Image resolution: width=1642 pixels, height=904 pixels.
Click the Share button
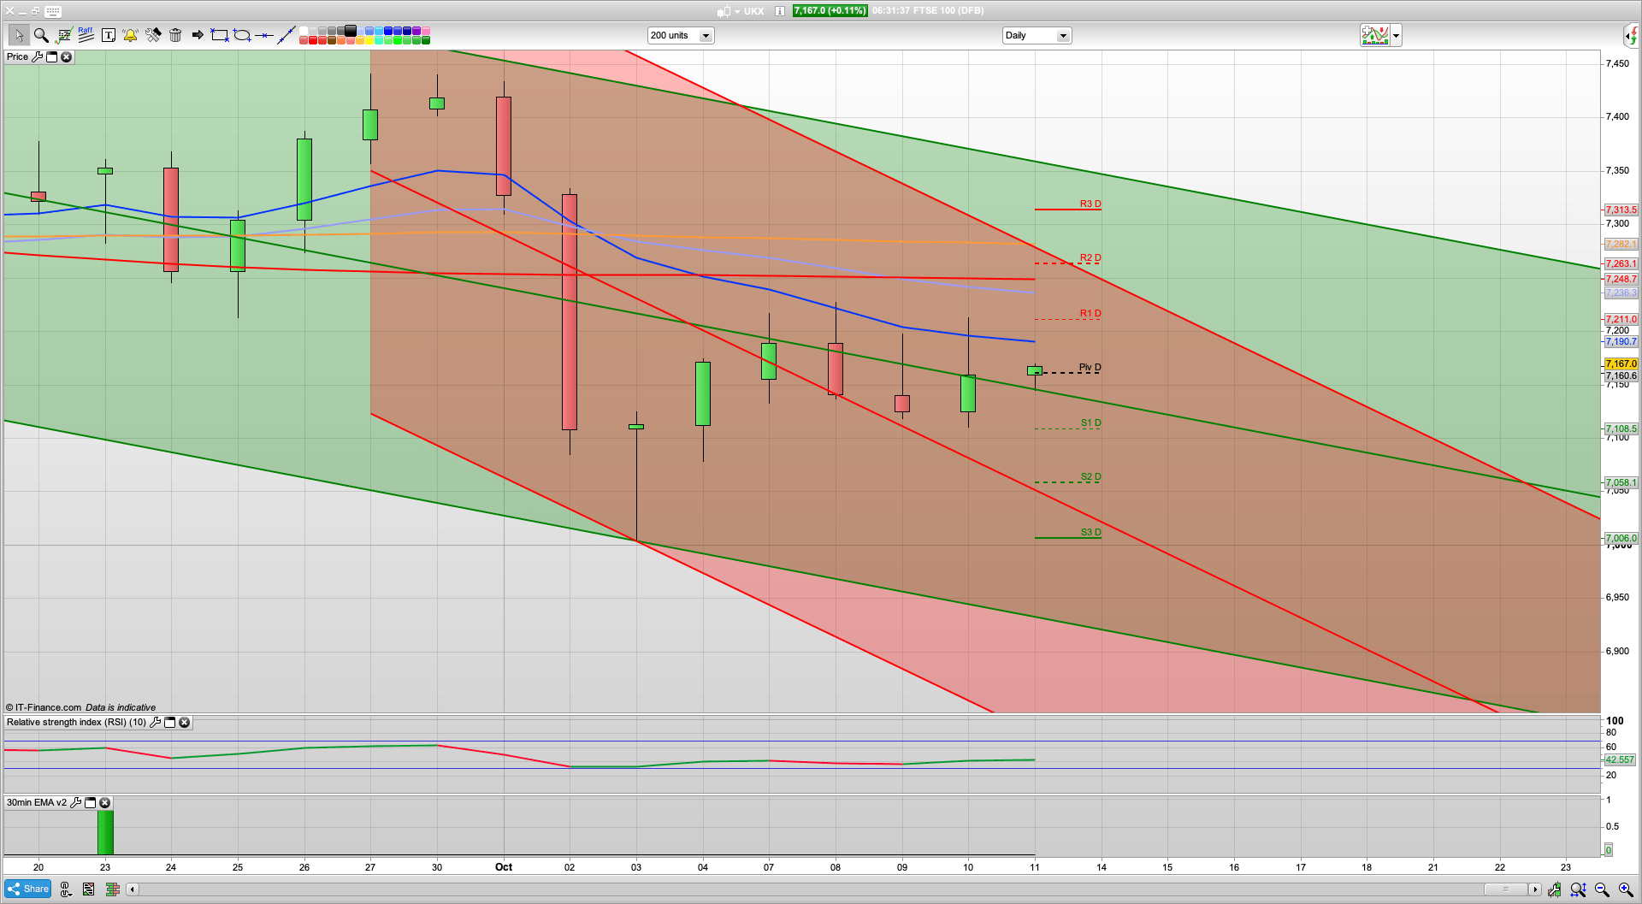(x=28, y=889)
